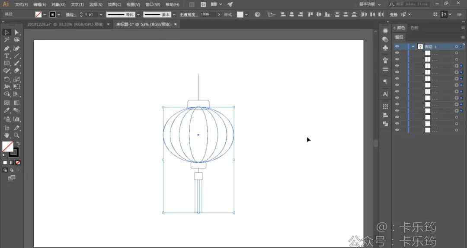Select the Line Segment tool

coord(17,56)
